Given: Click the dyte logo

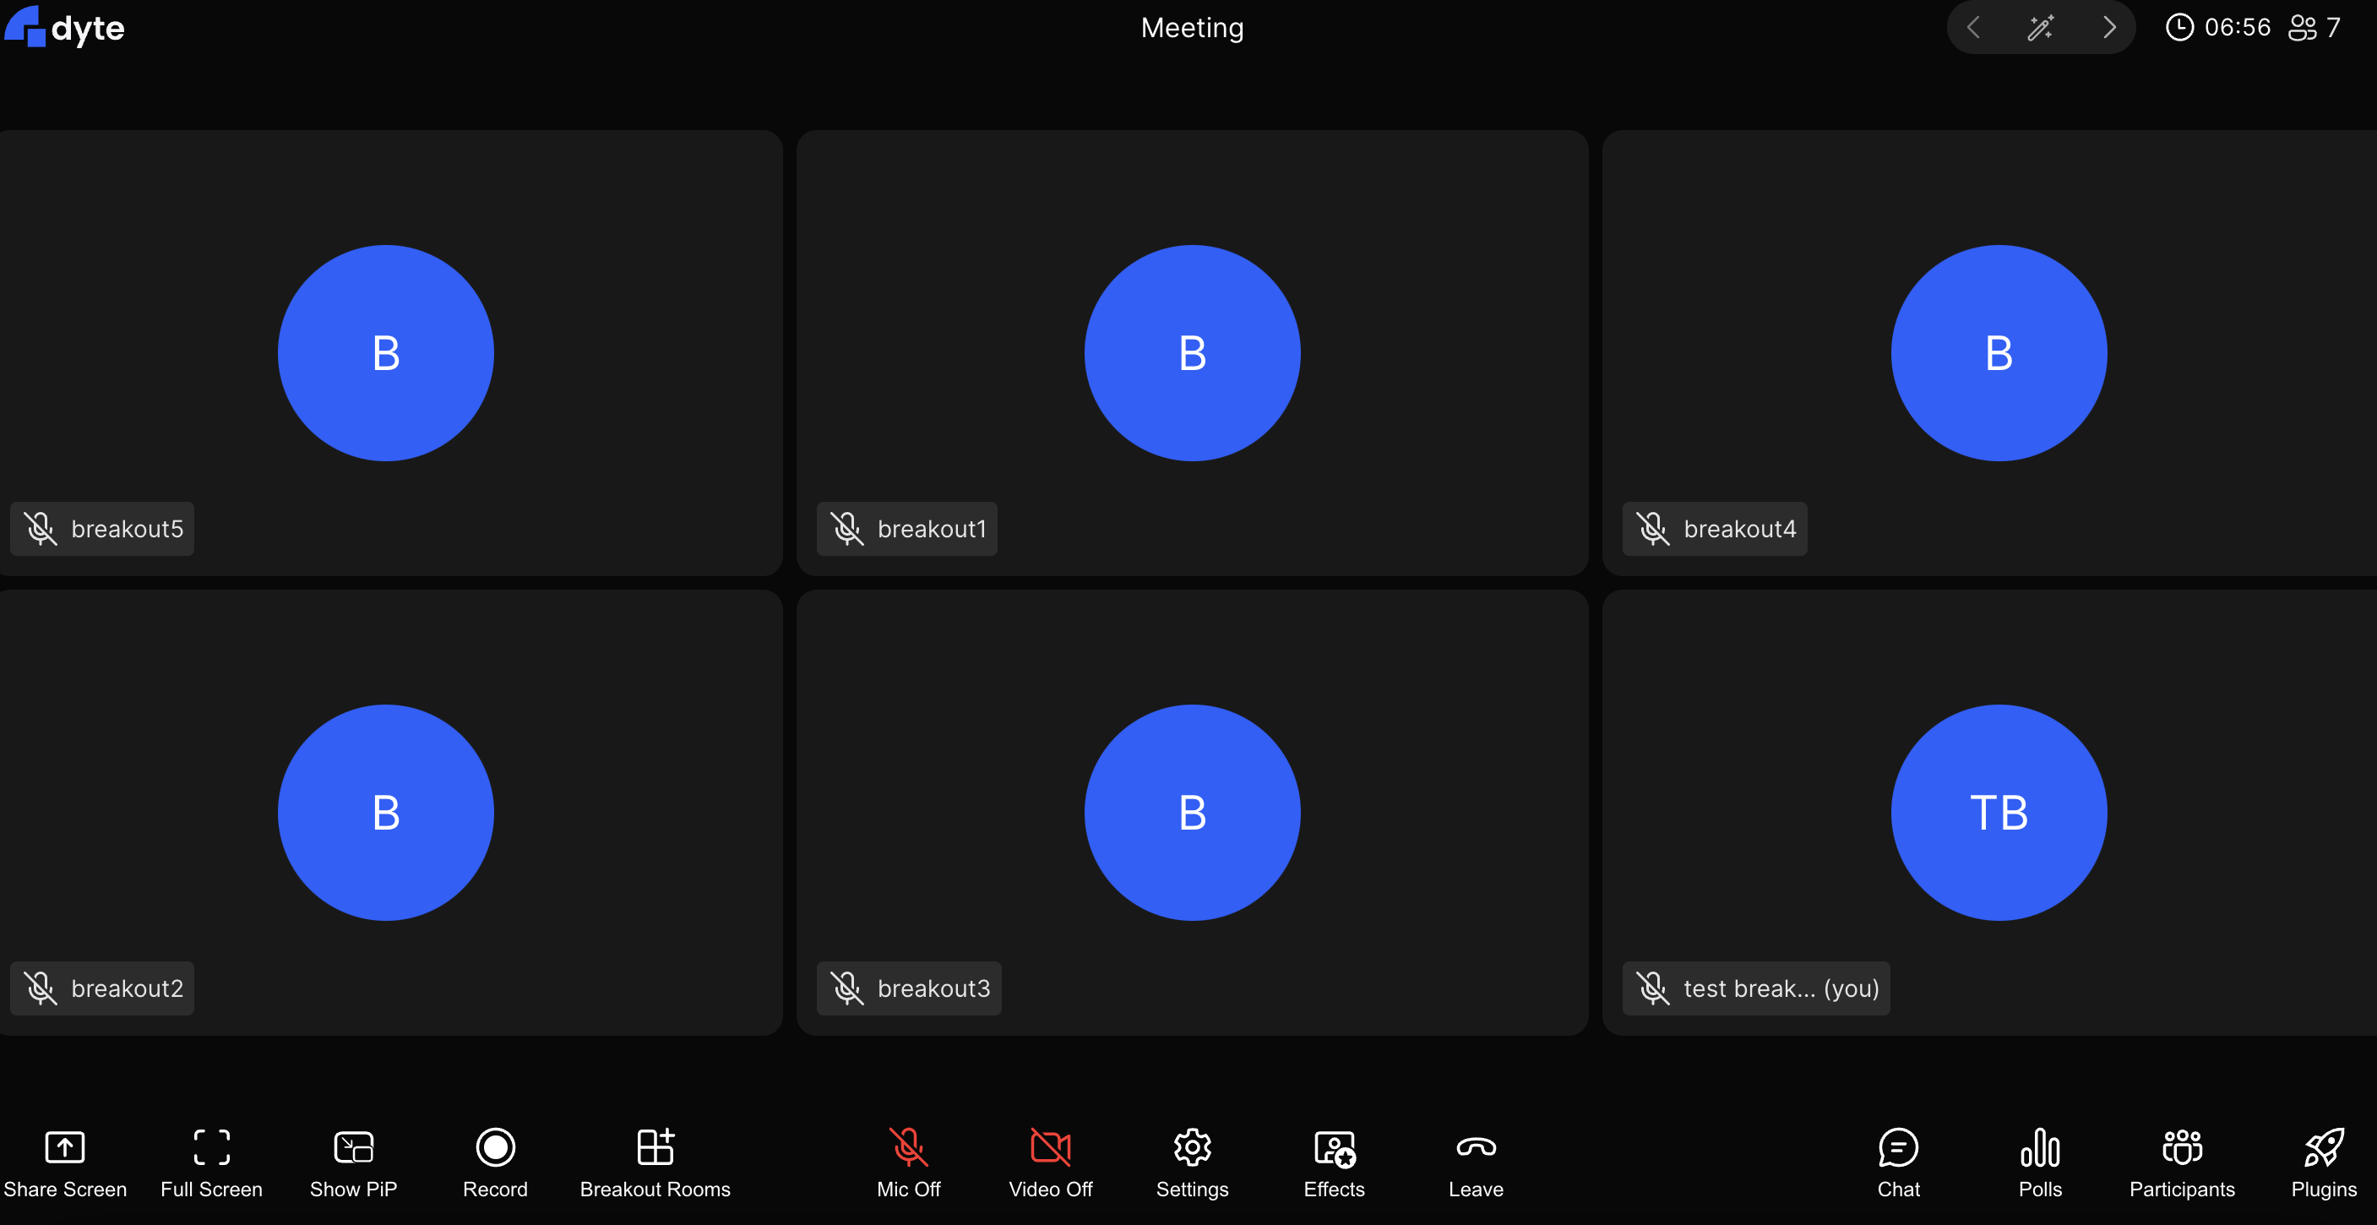Looking at the screenshot, I should (64, 28).
